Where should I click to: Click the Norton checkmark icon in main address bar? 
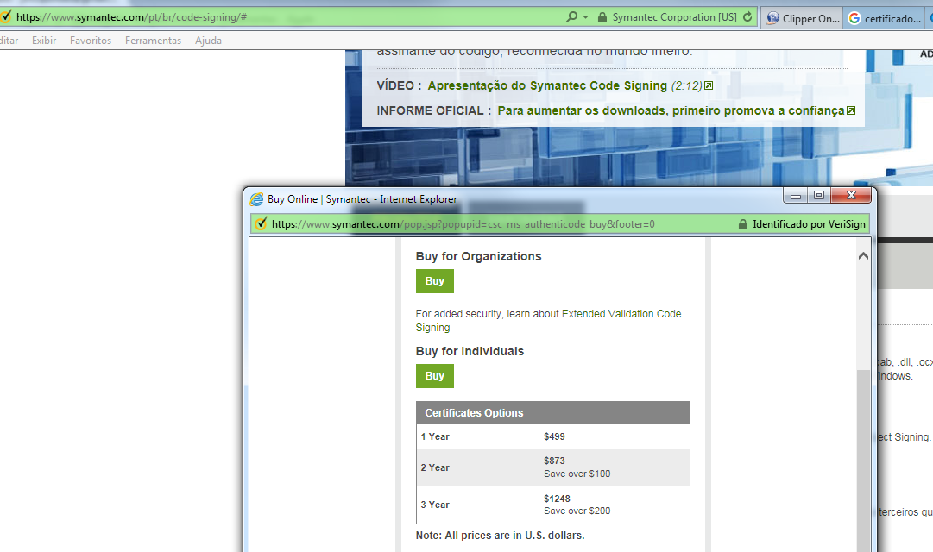click(x=5, y=16)
